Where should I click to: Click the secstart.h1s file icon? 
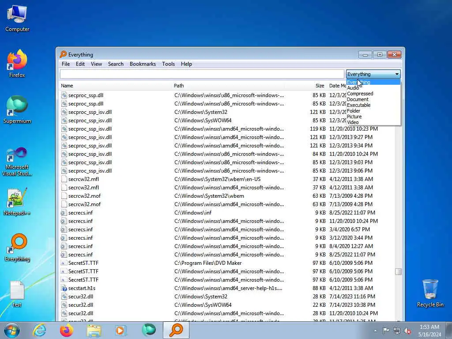click(x=64, y=288)
